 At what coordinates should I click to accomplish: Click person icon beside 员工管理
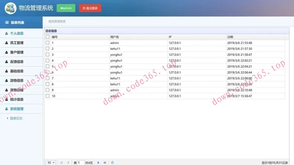pos(7,43)
